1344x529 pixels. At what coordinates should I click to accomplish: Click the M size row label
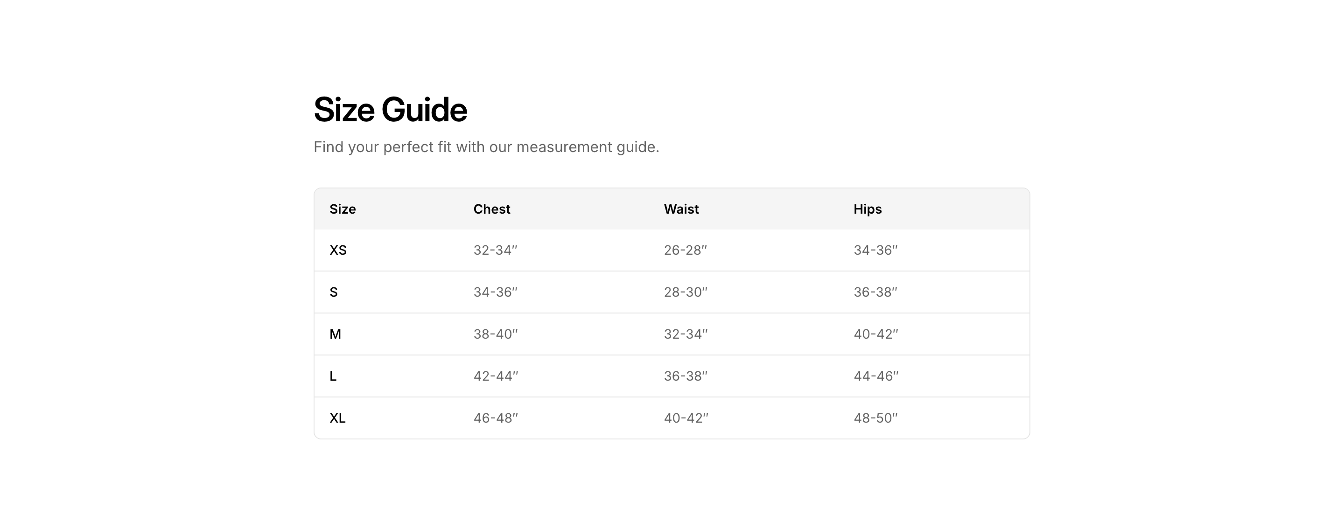(336, 334)
